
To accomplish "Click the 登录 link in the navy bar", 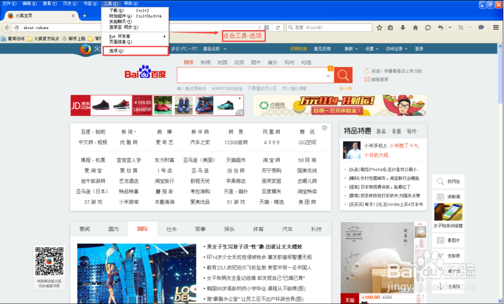I will click(x=419, y=48).
